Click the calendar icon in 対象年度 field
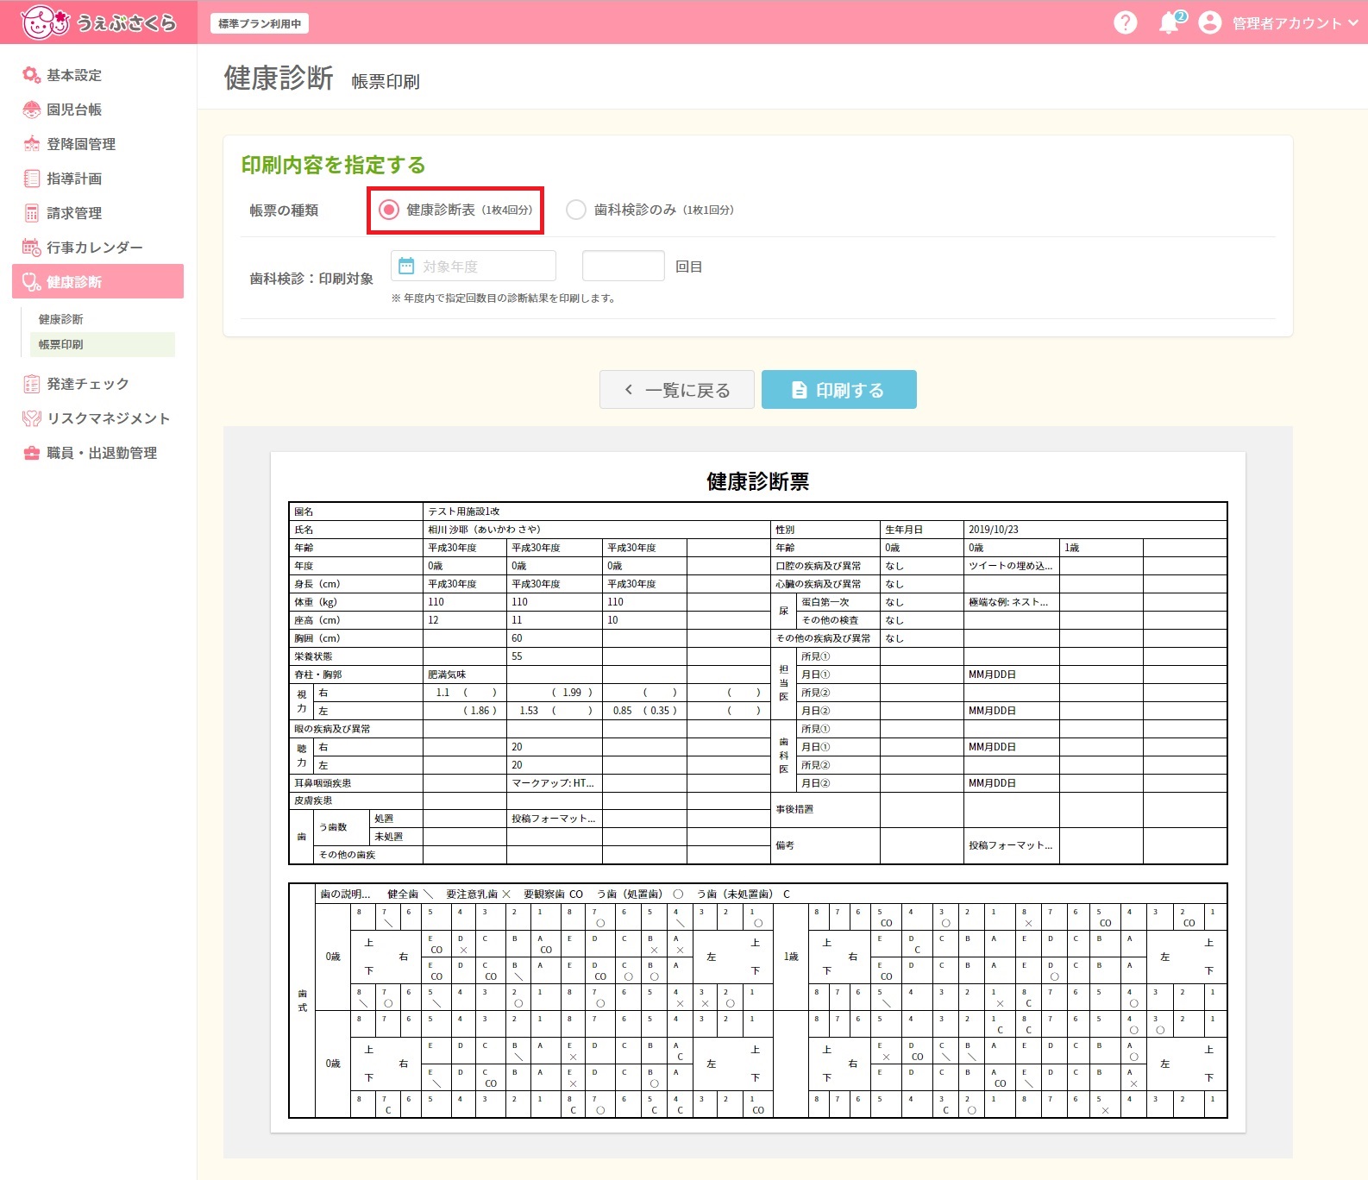Viewport: 1368px width, 1180px height. pos(406,266)
